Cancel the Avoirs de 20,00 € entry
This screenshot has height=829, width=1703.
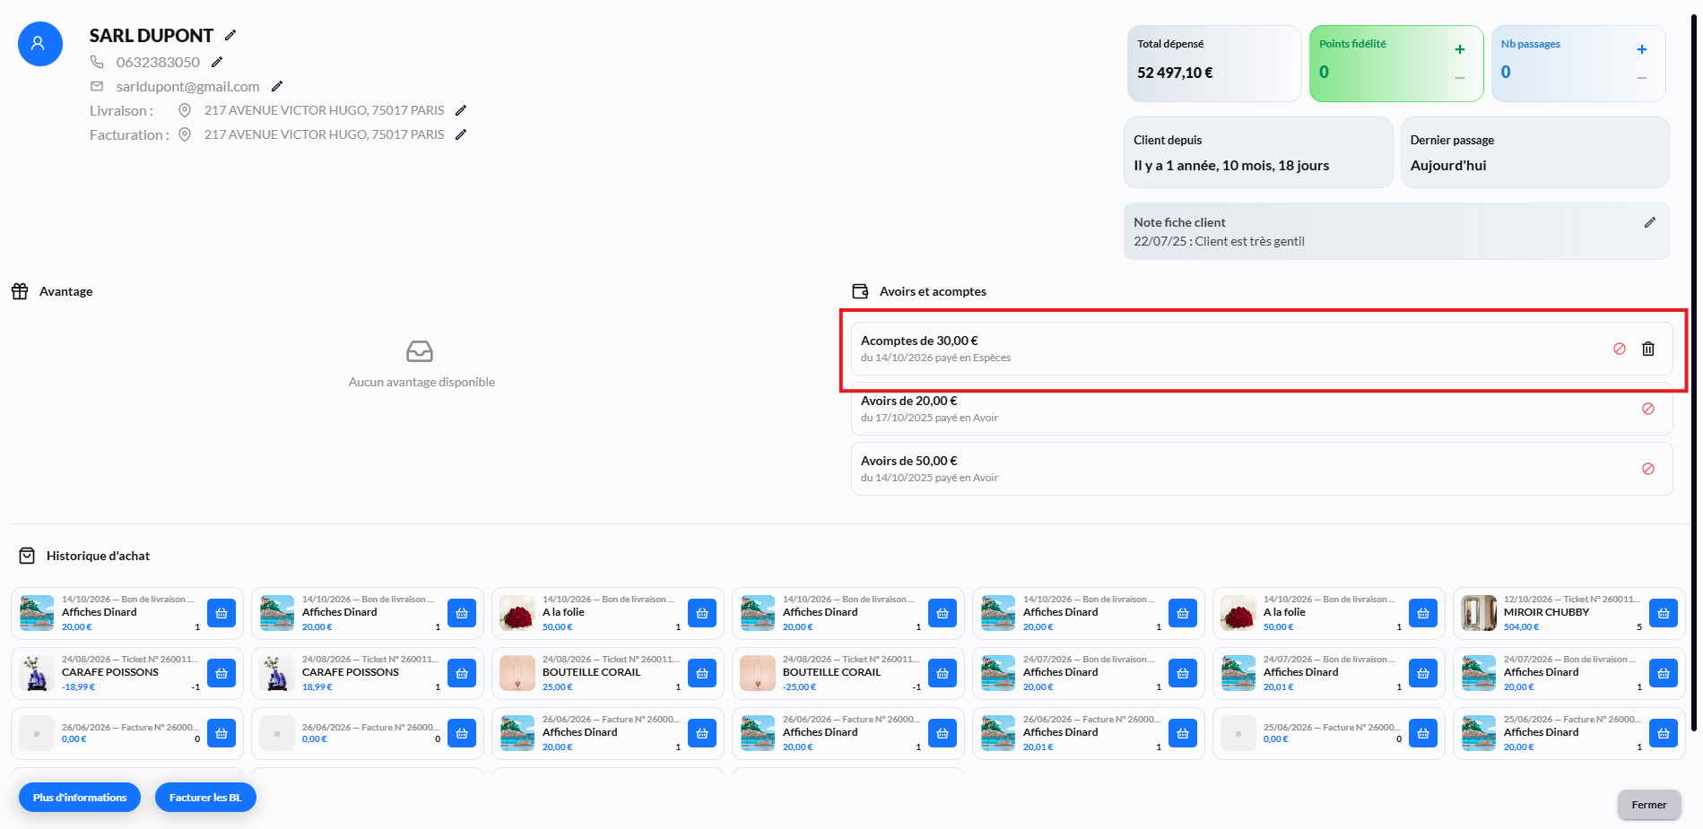1648,409
